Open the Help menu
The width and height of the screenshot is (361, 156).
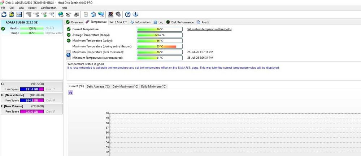coord(64,8)
